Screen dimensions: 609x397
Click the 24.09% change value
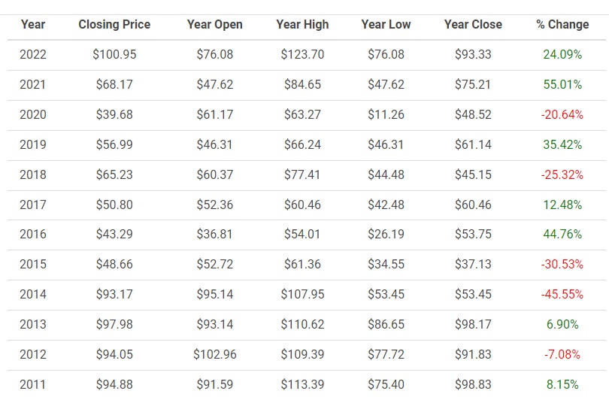pos(562,54)
